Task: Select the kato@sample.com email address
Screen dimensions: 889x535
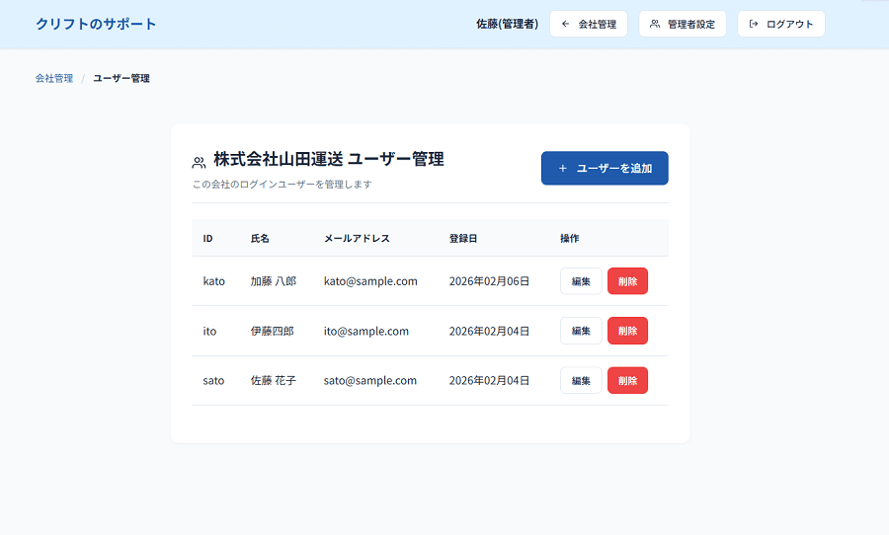Action: coord(370,281)
